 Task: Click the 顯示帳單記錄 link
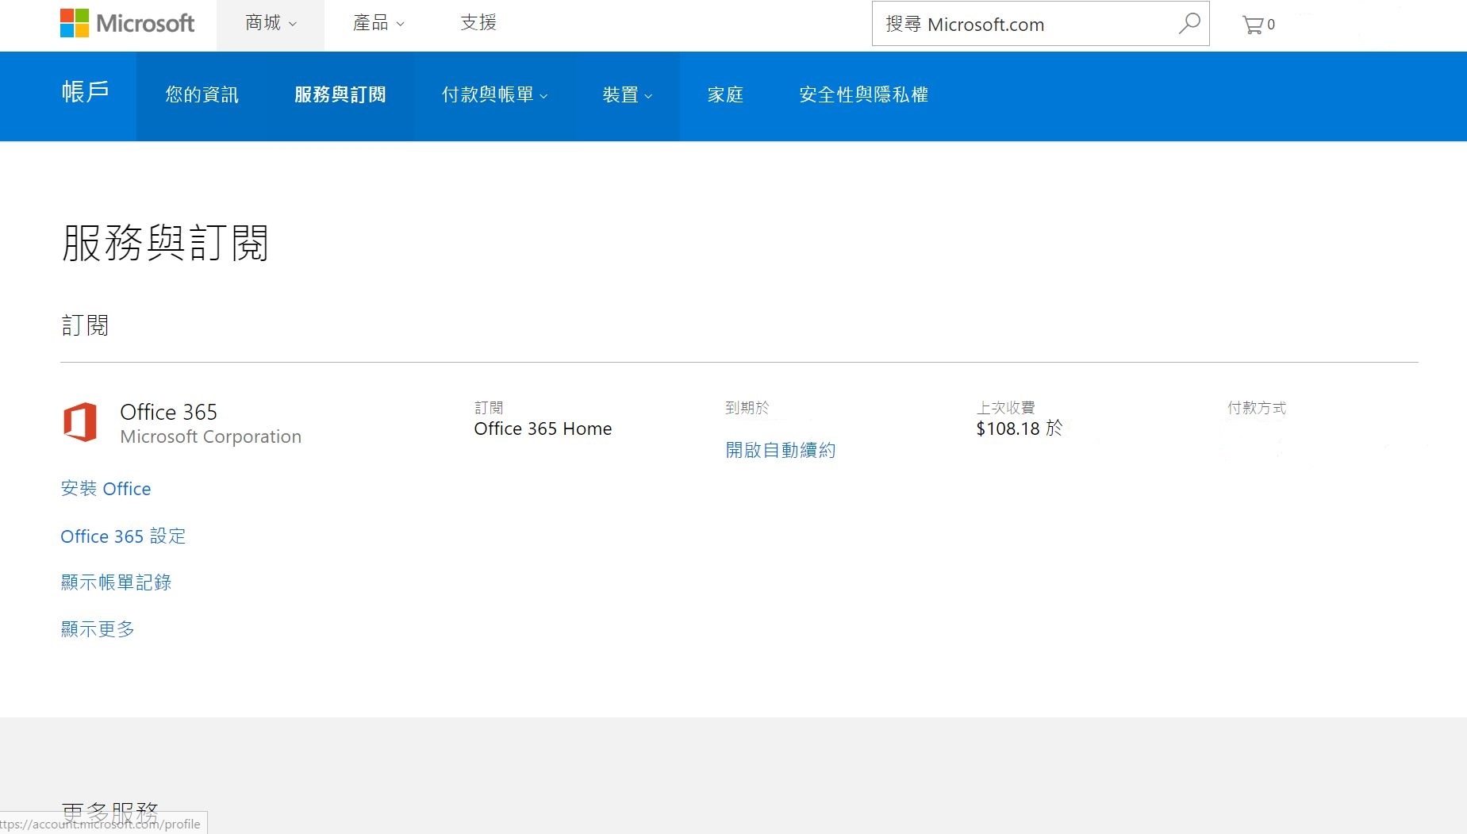pyautogui.click(x=116, y=582)
